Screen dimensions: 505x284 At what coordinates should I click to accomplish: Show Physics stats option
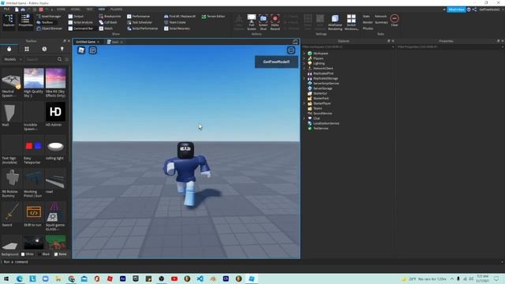pos(368,28)
